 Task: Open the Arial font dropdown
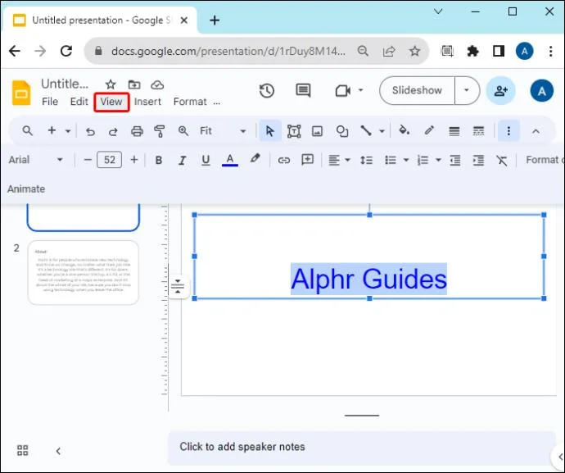tap(35, 160)
